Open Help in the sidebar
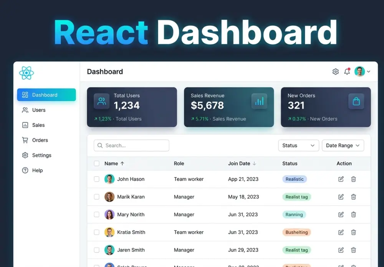Image resolution: width=384 pixels, height=267 pixels. tap(32, 170)
